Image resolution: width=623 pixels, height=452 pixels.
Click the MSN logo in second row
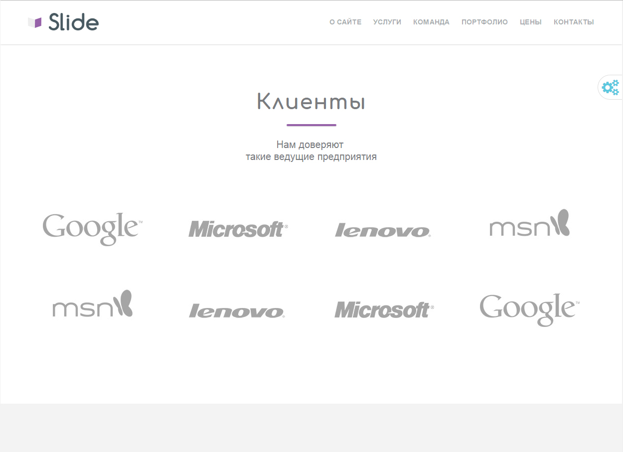tap(92, 304)
